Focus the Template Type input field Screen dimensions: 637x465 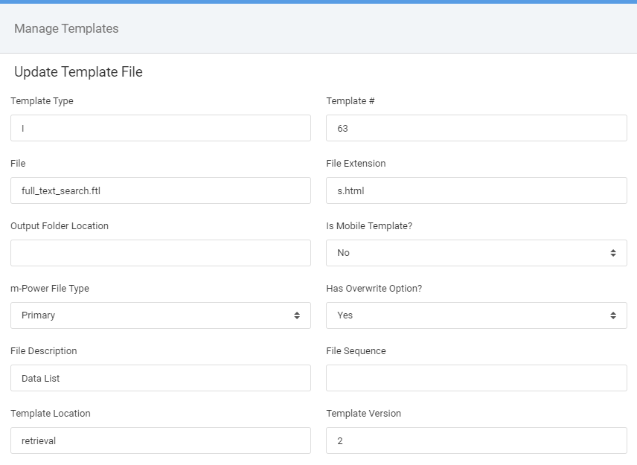(161, 128)
